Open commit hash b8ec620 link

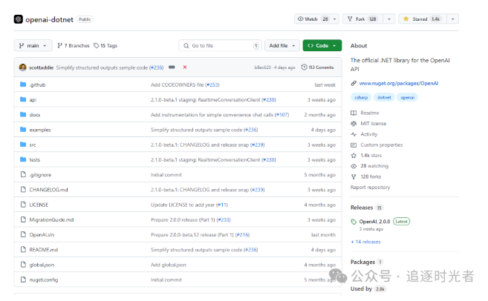click(x=263, y=67)
